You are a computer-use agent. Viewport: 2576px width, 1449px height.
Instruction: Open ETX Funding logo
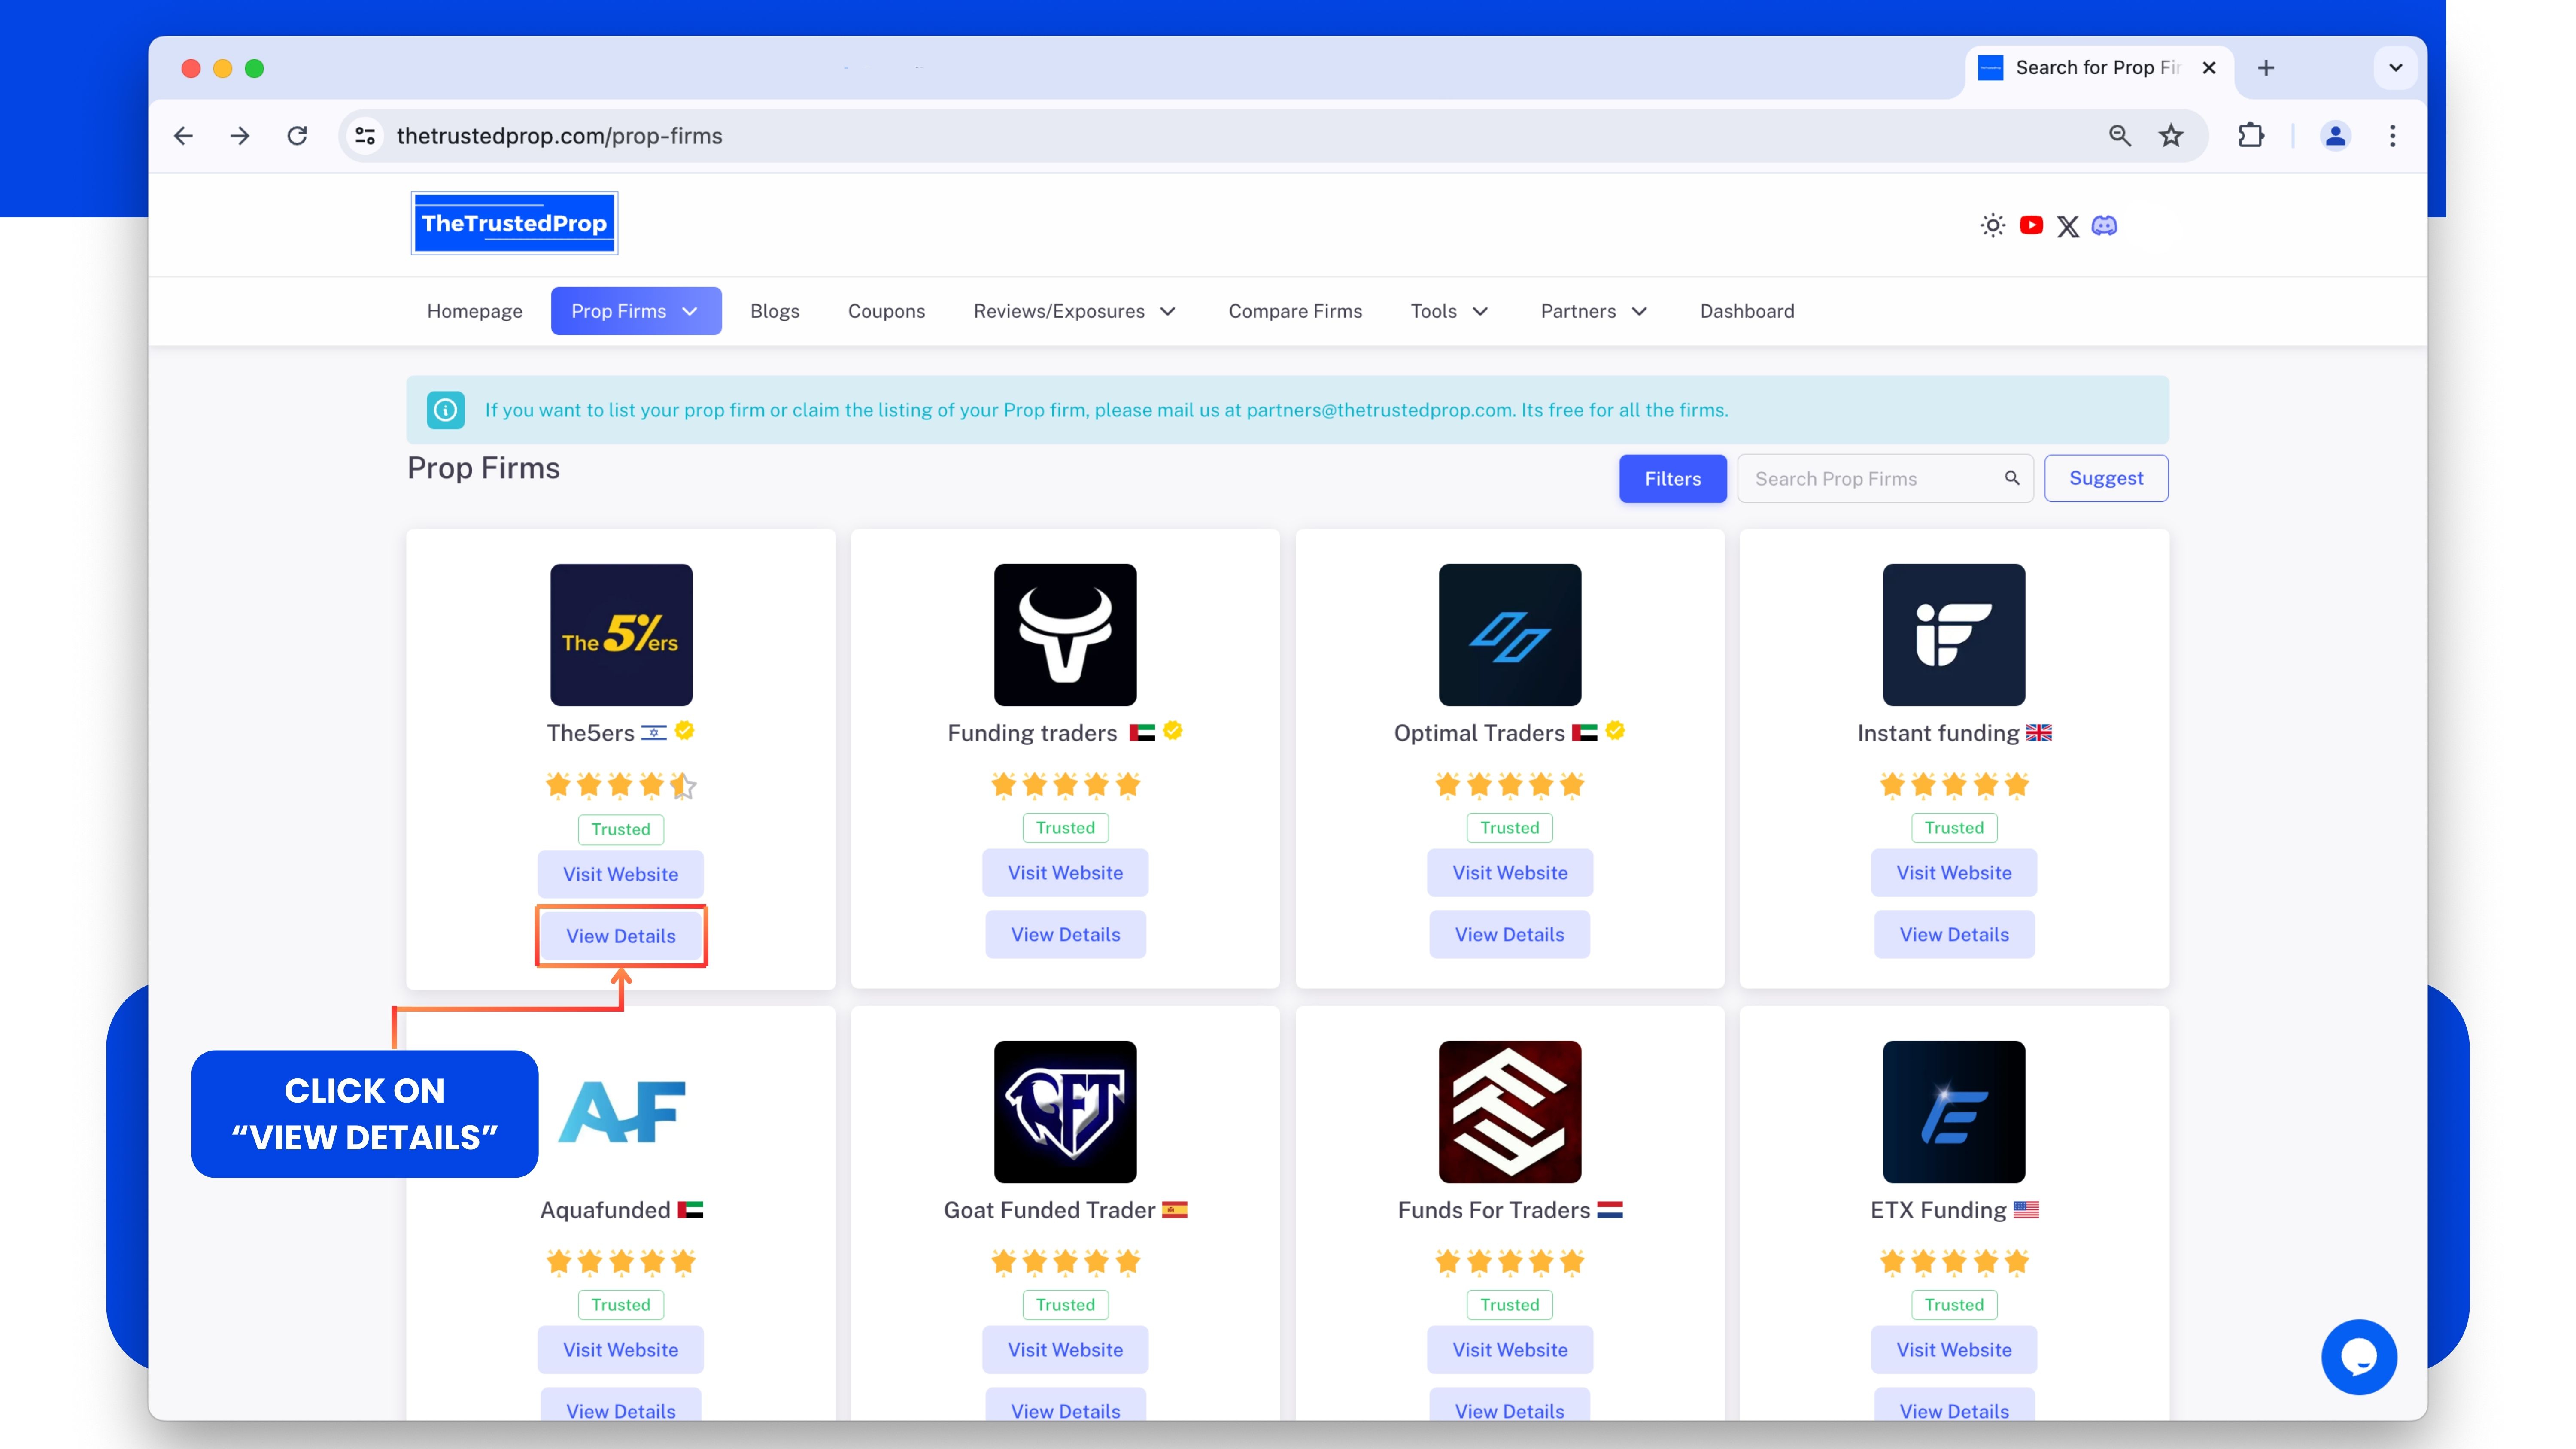pyautogui.click(x=1954, y=1112)
